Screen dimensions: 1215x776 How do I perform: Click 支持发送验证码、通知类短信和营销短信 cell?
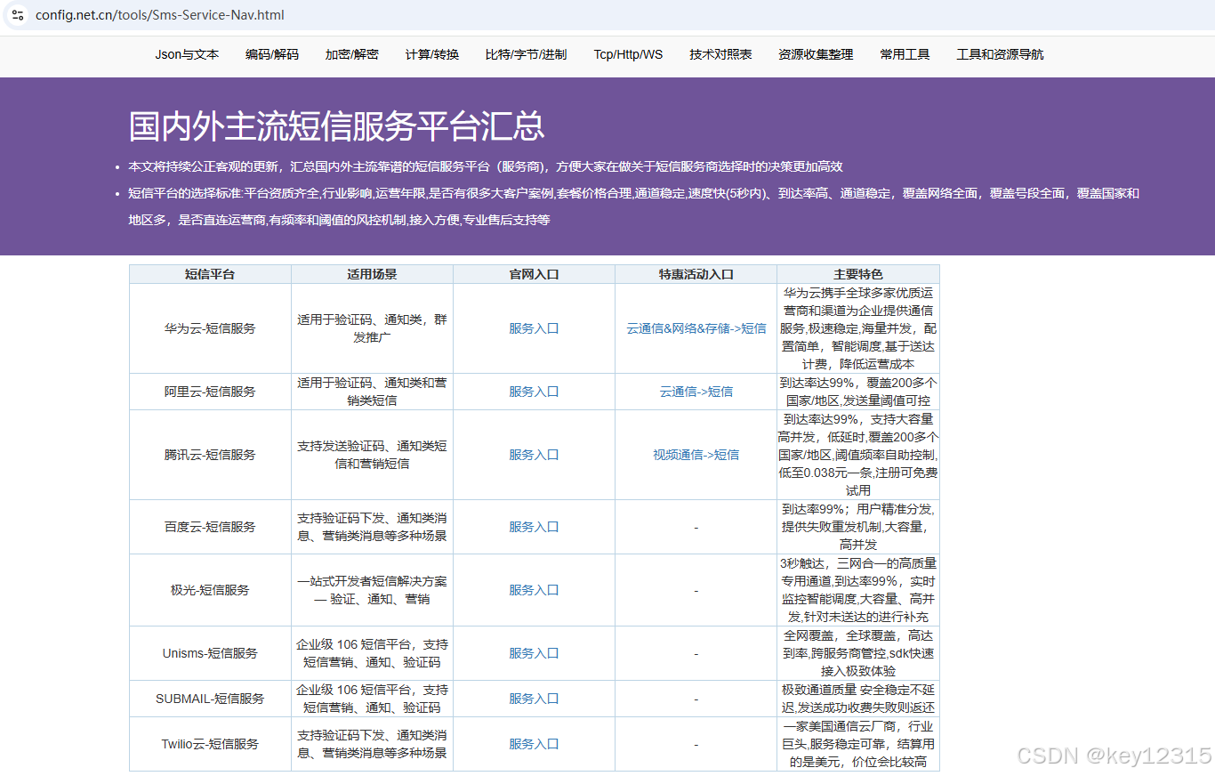(373, 455)
